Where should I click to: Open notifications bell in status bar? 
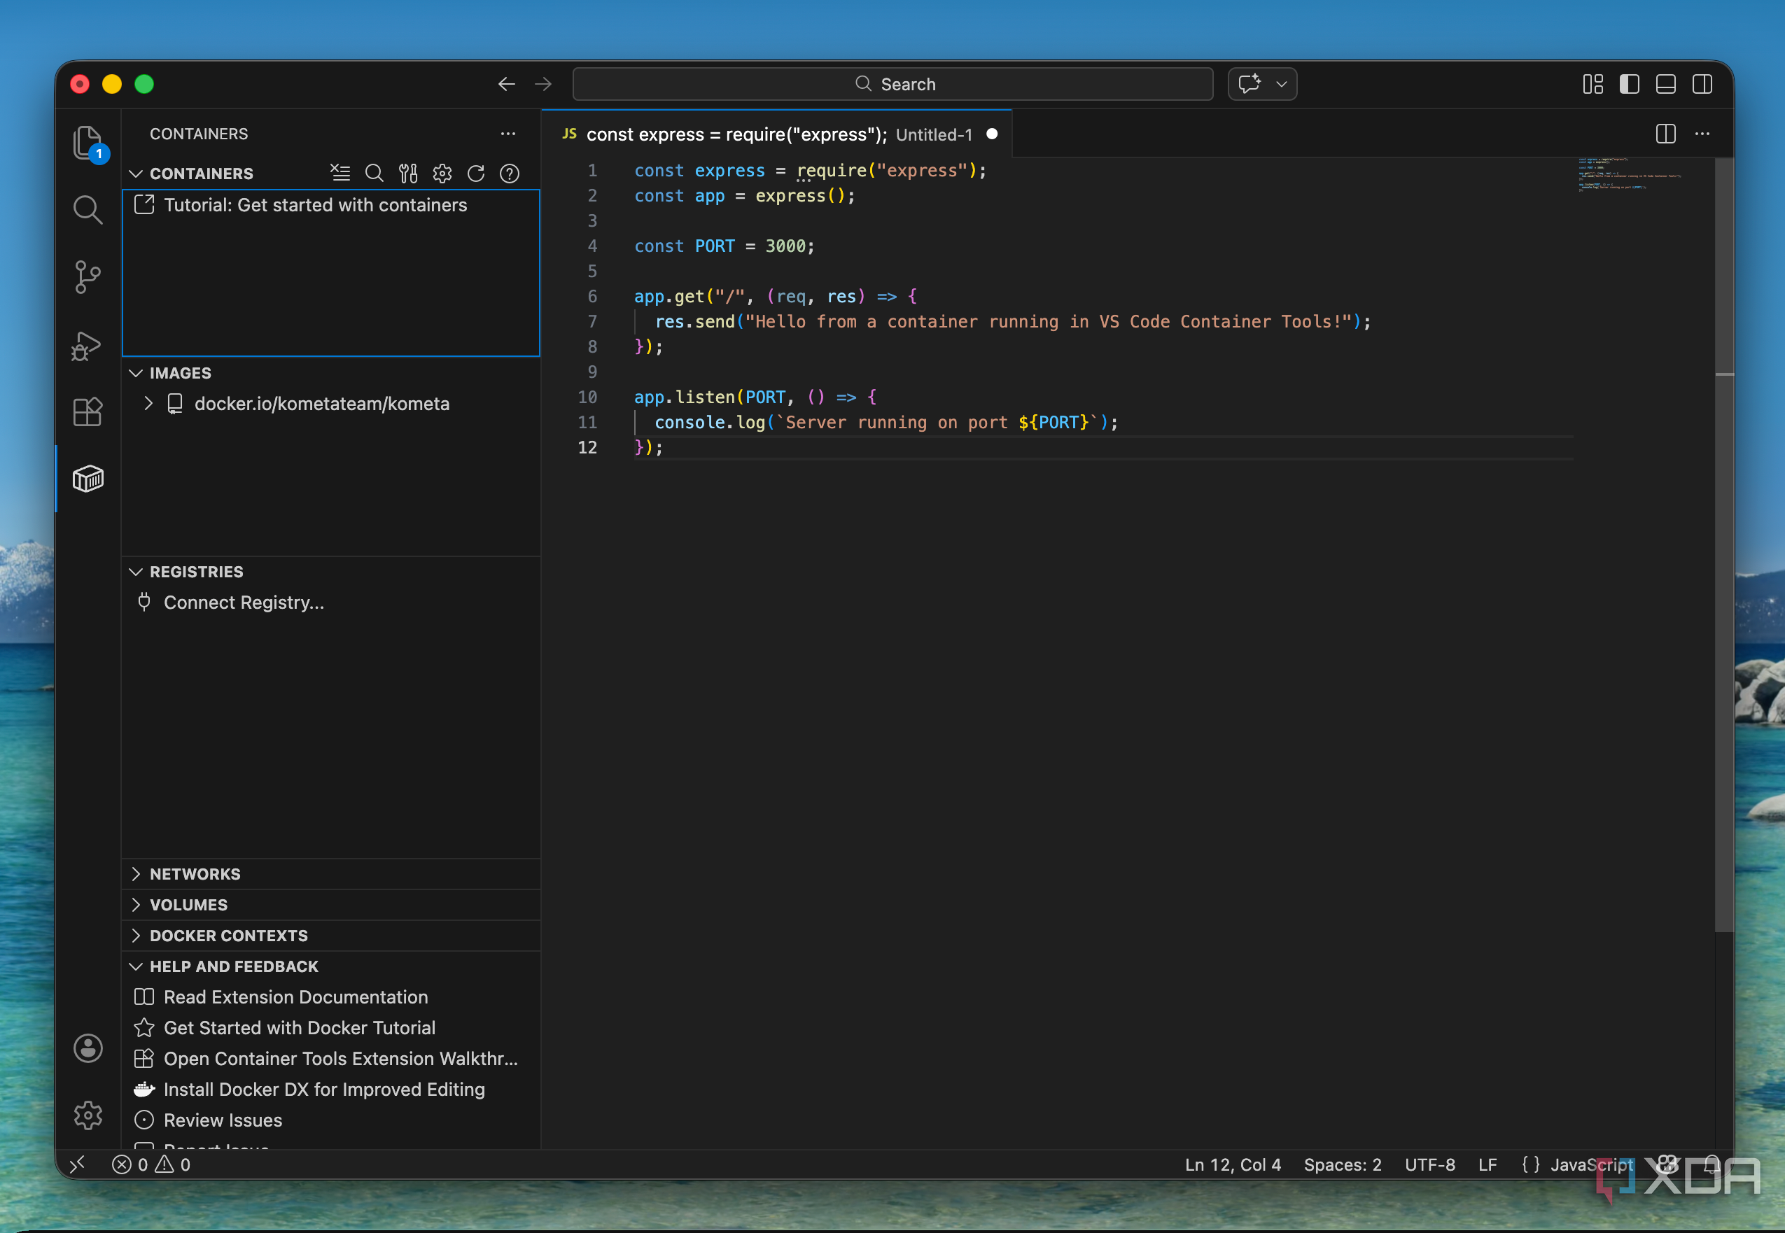click(x=1712, y=1164)
